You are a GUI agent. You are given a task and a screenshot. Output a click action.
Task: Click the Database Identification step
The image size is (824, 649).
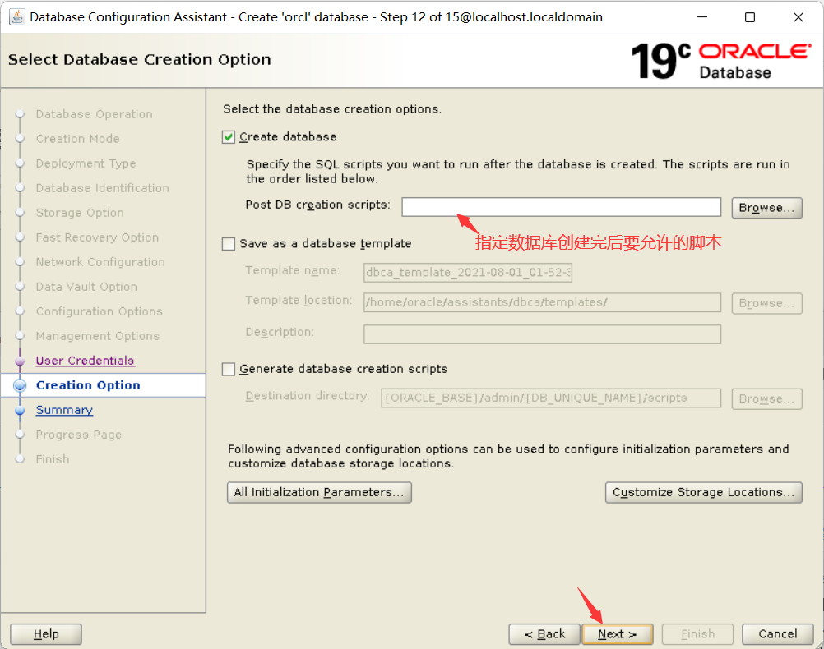click(103, 188)
